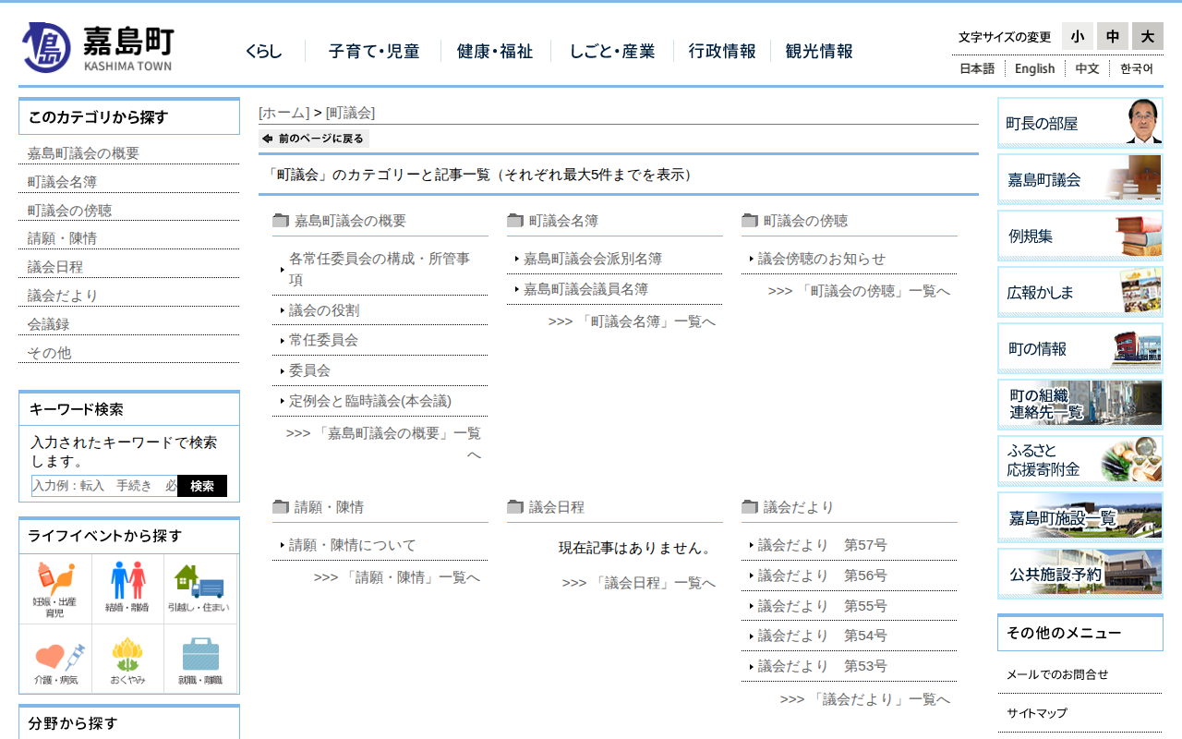
Task: View full 「嘉島町議会の概要」一覧 list
Action: [x=383, y=443]
